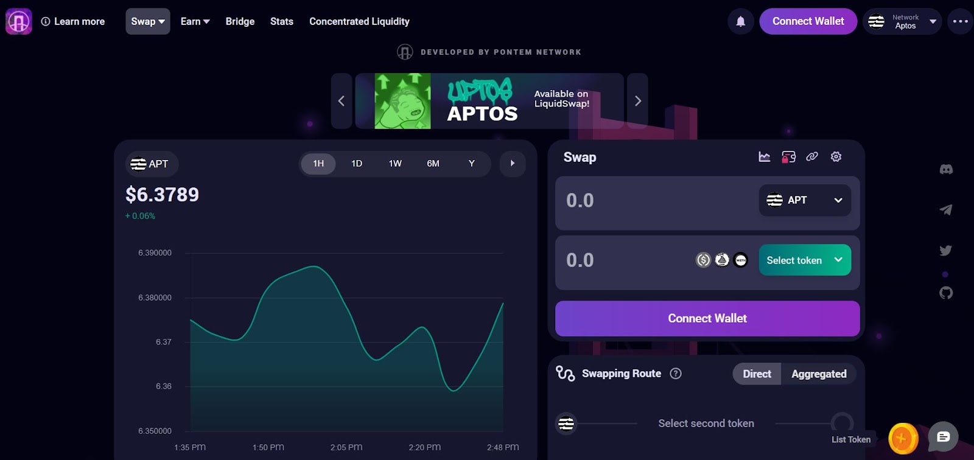Pick the middle quick token icon
The height and width of the screenshot is (460, 974).
pyautogui.click(x=722, y=260)
